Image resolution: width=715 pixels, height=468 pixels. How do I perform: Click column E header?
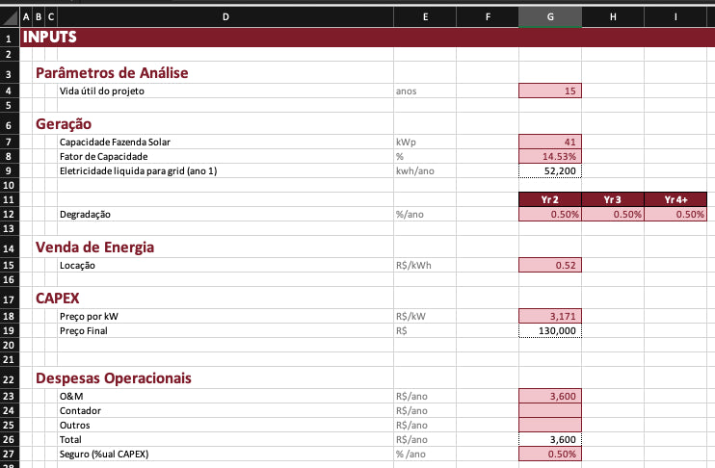click(425, 17)
